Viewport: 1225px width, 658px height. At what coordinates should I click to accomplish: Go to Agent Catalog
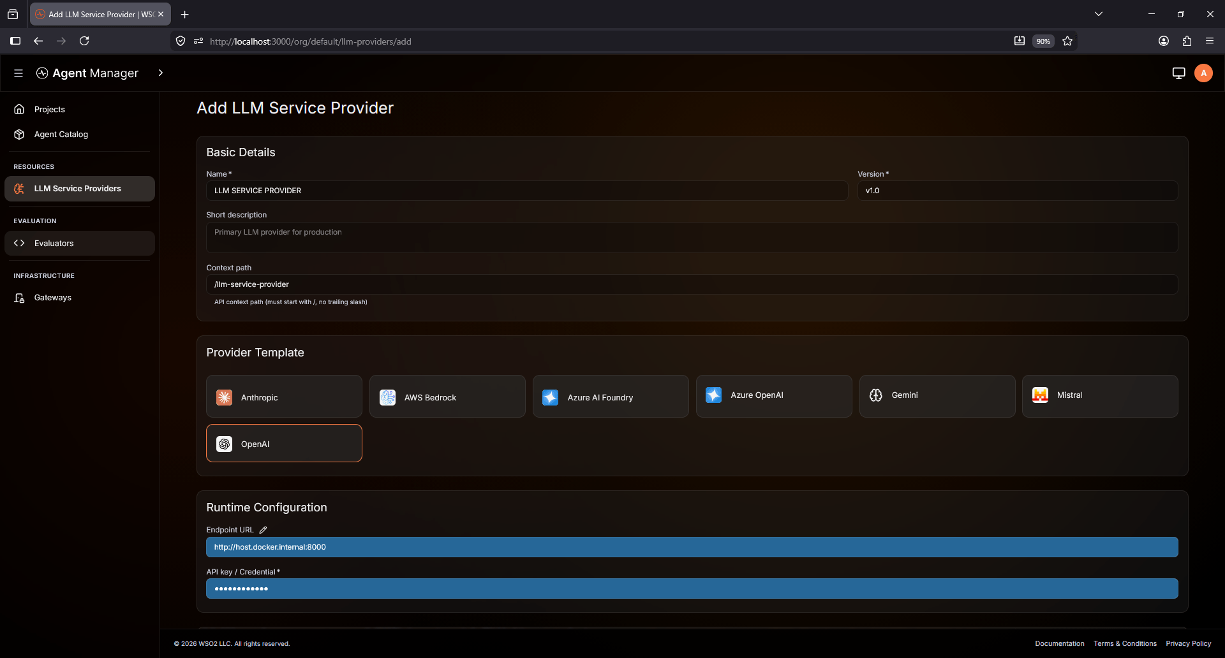[80, 135]
